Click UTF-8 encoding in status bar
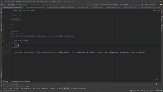163x92 pixels. [x=143, y=91]
